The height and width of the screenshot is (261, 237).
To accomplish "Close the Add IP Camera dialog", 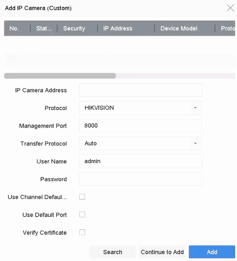I will 231,8.
